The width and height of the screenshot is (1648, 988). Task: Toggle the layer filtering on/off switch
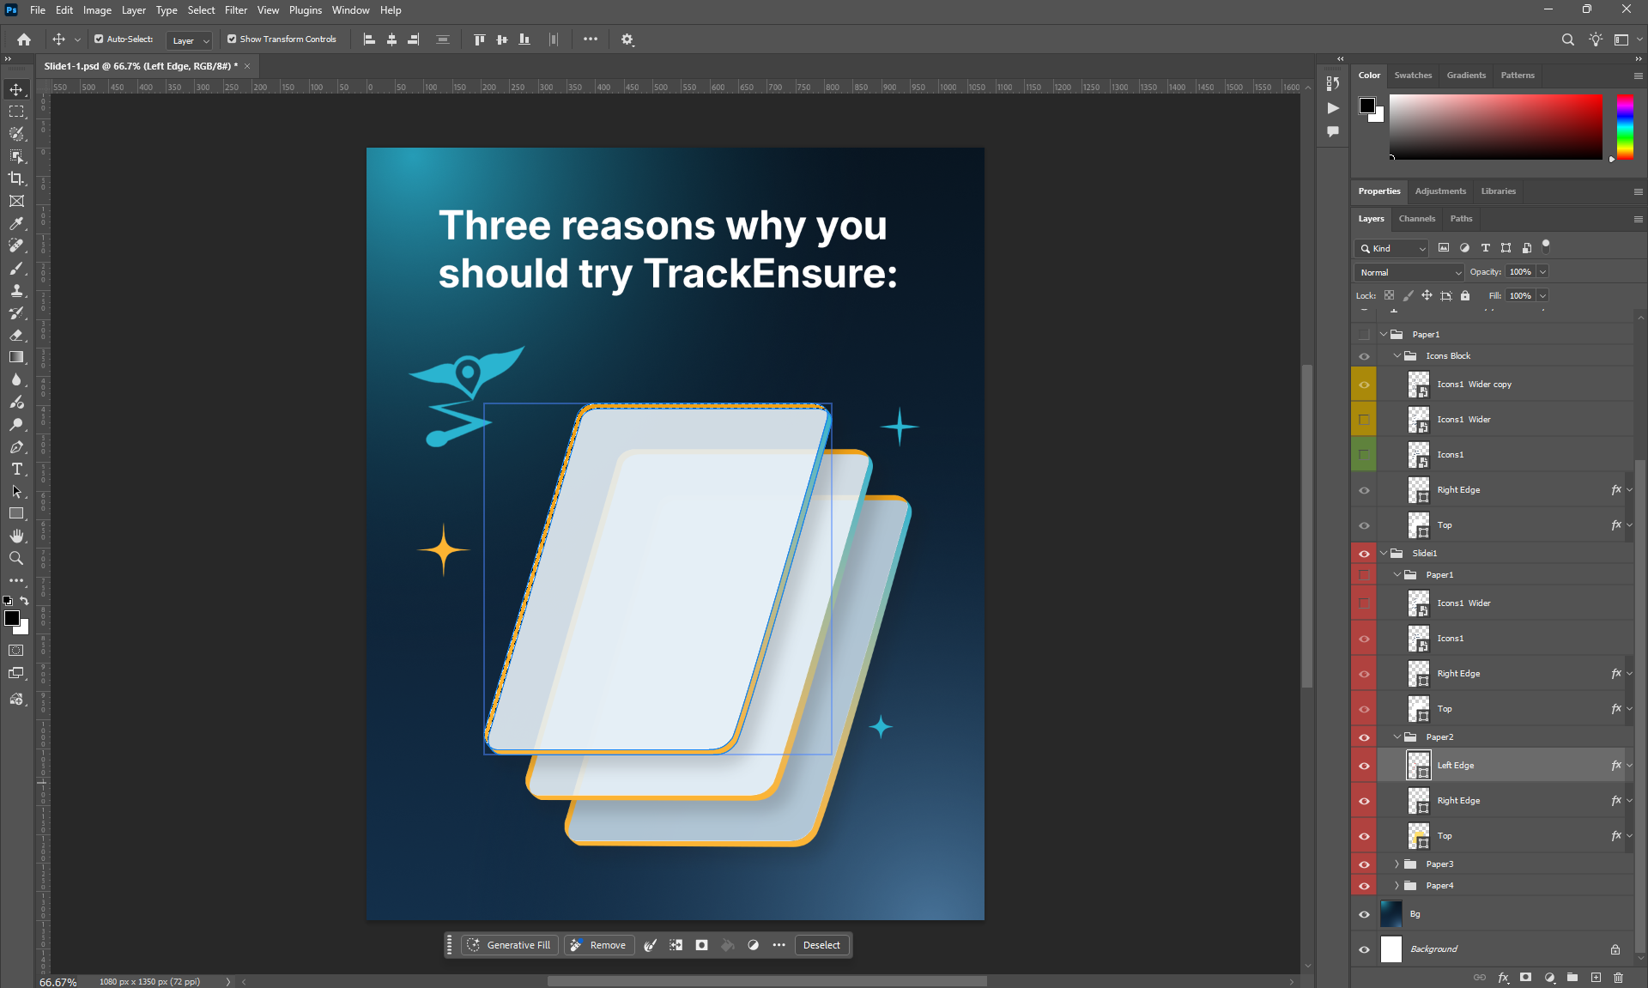pos(1546,245)
